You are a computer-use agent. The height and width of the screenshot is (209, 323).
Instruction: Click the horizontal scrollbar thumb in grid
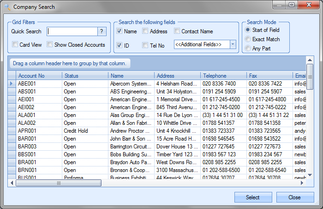pos(59,183)
